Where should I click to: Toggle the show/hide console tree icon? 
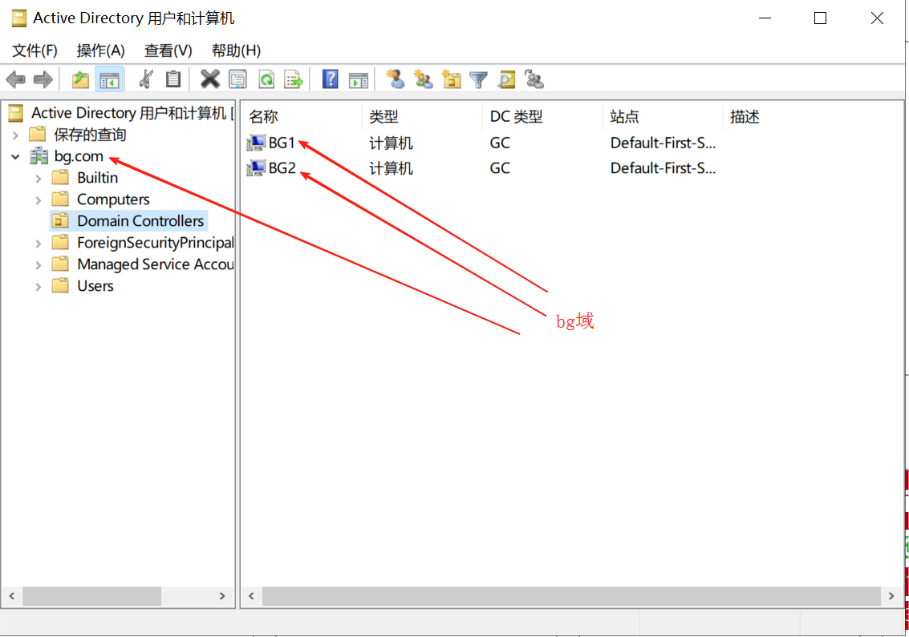109,79
